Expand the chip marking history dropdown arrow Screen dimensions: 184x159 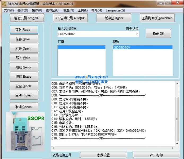[137, 34]
